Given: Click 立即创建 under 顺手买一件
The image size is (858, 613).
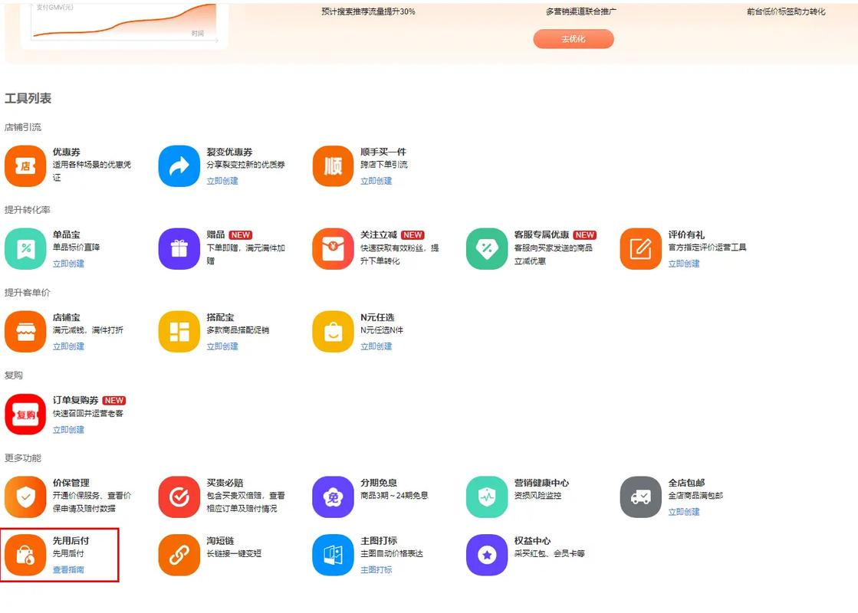Looking at the screenshot, I should pos(376,181).
